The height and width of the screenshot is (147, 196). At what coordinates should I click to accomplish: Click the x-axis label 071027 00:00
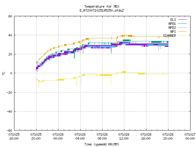point(190,137)
